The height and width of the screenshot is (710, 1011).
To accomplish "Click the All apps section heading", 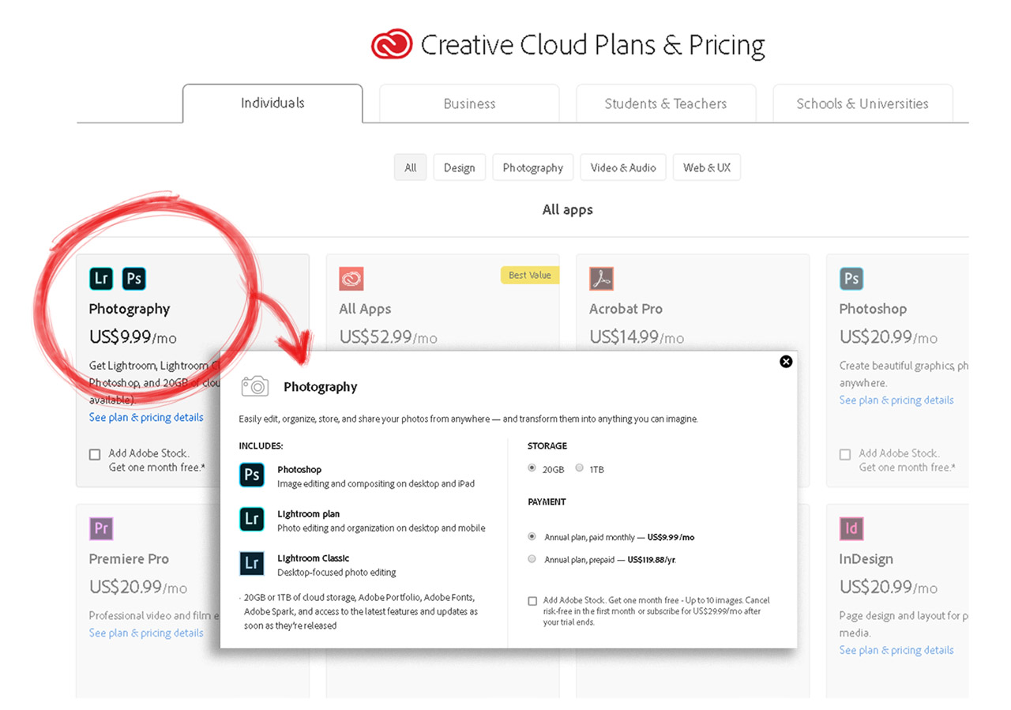I will (567, 209).
